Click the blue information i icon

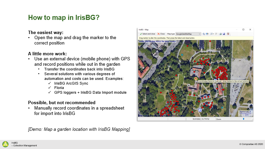[x=200, y=110]
